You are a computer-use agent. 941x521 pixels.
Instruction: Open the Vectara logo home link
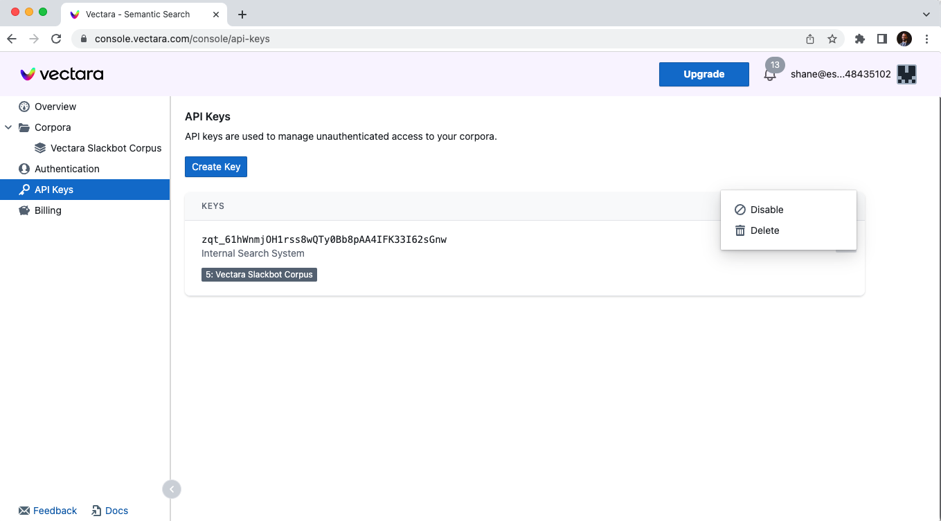pyautogui.click(x=62, y=74)
